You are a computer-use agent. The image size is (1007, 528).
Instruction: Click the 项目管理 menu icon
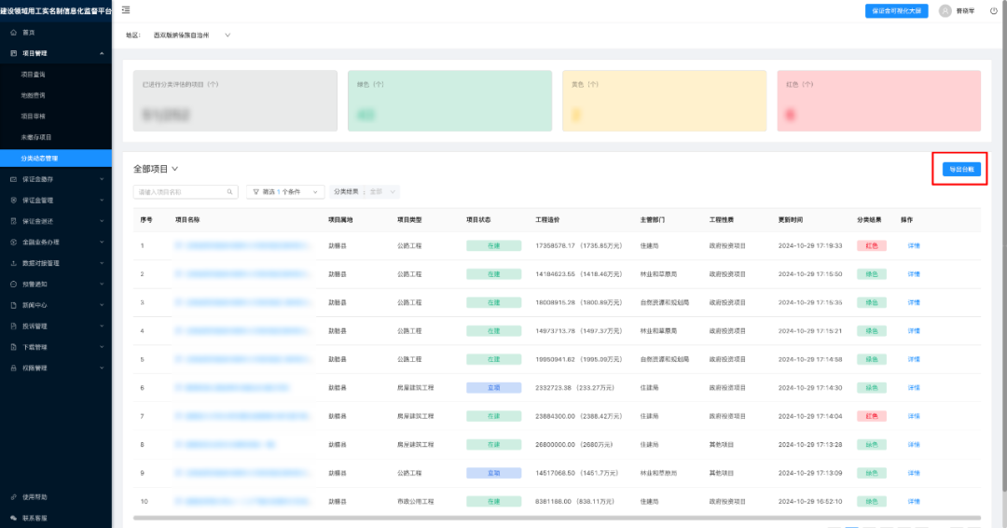point(13,53)
